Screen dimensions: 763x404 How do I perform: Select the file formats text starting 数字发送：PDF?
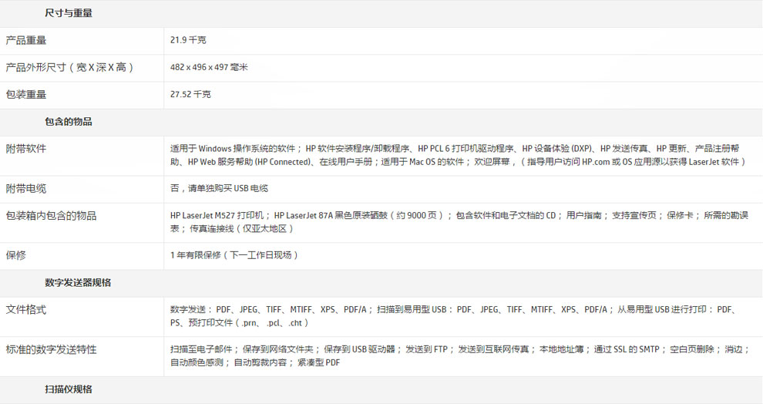coord(455,316)
